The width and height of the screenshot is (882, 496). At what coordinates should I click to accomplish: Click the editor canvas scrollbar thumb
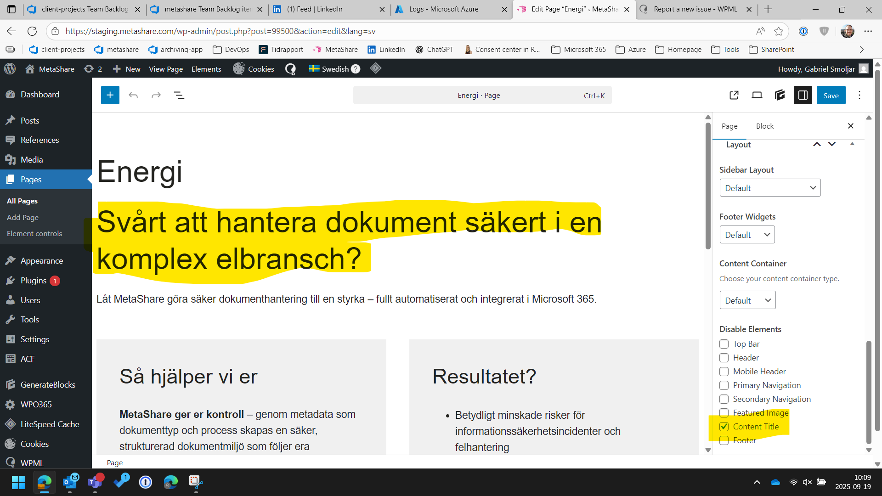pos(708,186)
